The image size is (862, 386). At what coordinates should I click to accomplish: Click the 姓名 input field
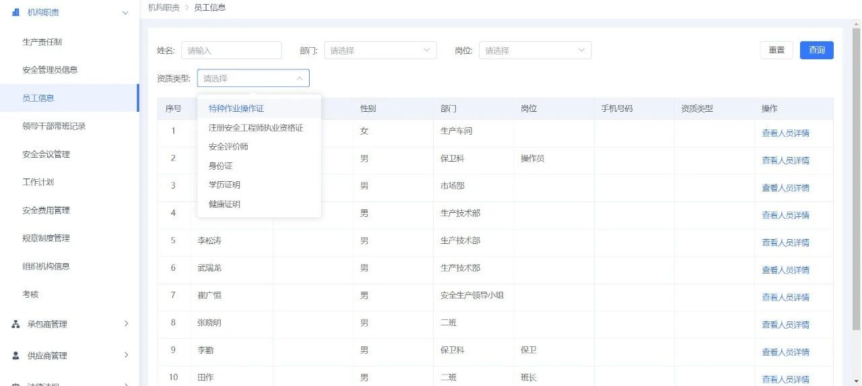(231, 51)
